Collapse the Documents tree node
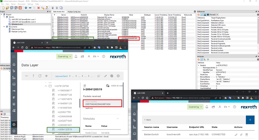The image size is (259, 140). (x=4, y=27)
